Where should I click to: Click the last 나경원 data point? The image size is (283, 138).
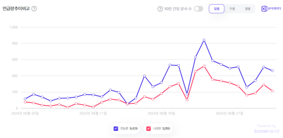pos(272,91)
